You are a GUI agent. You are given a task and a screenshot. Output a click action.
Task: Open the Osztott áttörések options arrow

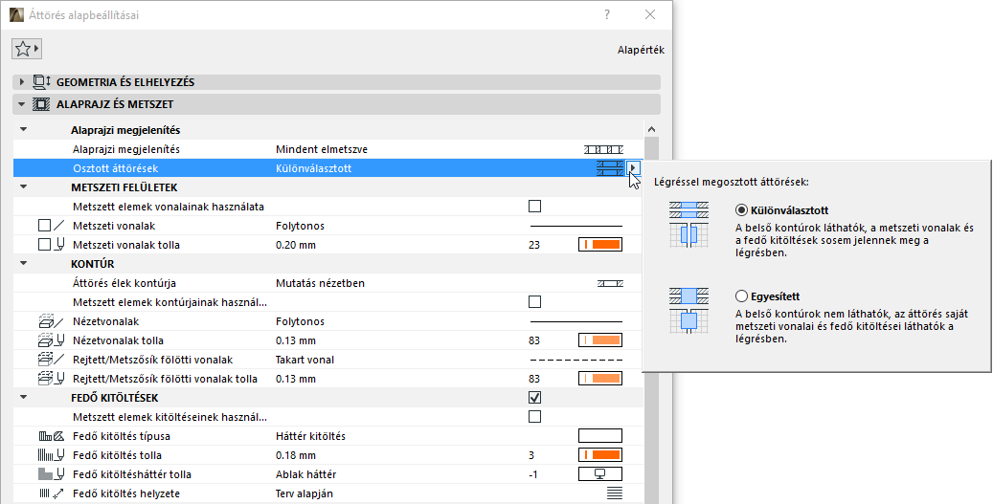coord(633,168)
